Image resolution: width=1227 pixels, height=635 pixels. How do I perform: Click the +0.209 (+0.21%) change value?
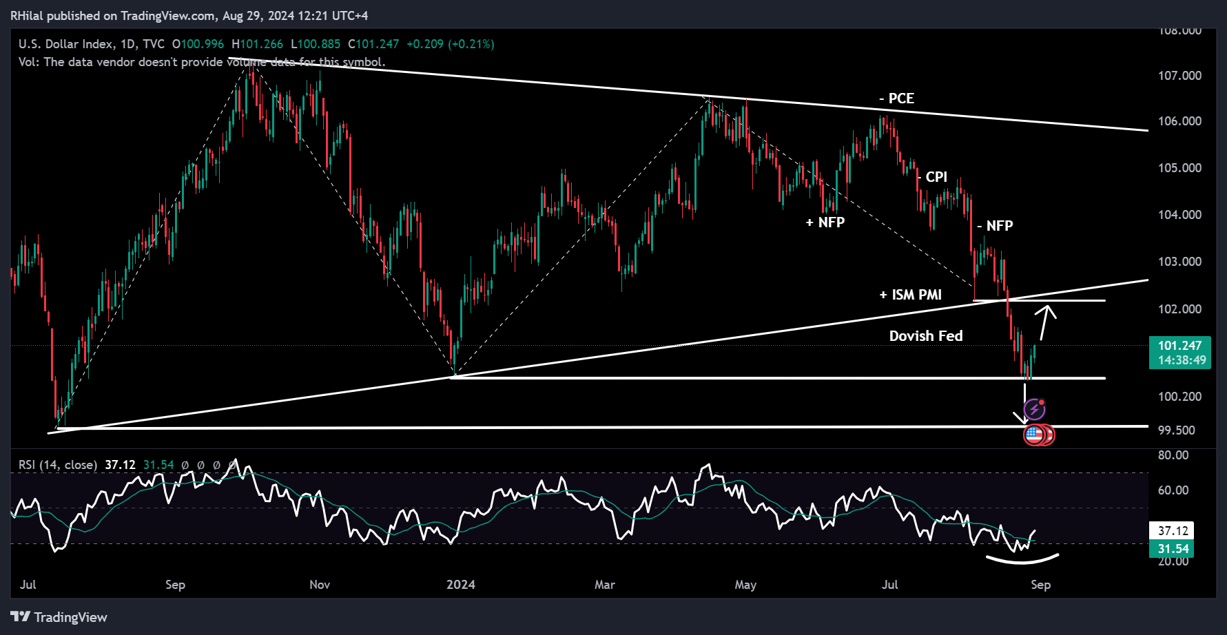[x=451, y=44]
